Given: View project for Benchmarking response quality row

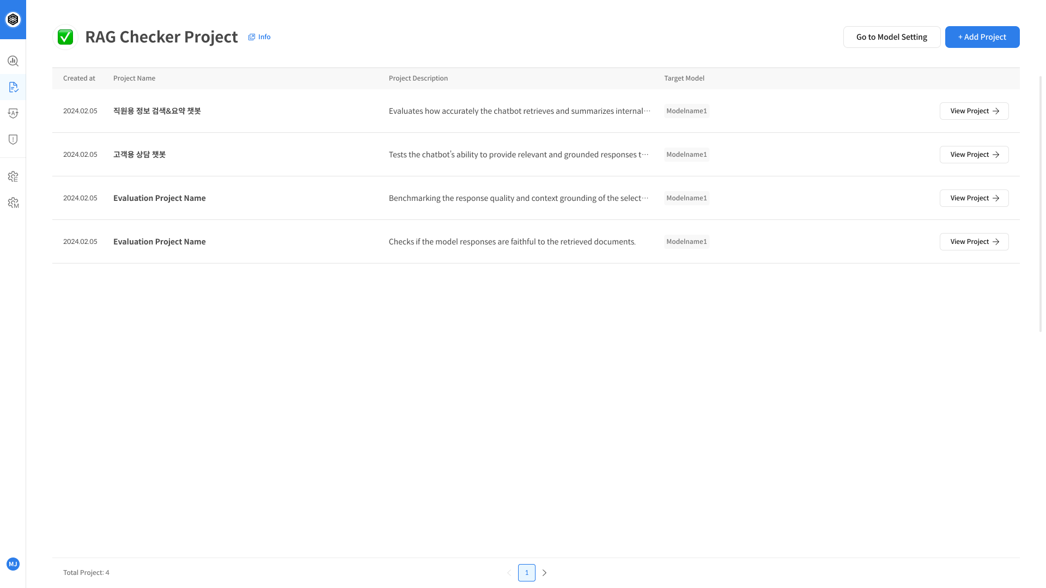Looking at the screenshot, I should [974, 198].
